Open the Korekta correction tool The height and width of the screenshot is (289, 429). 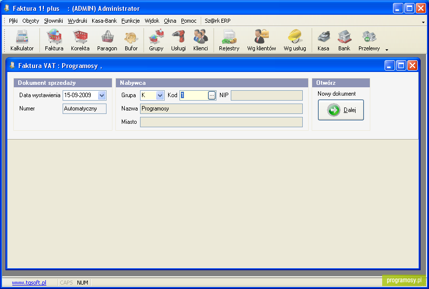pos(80,40)
